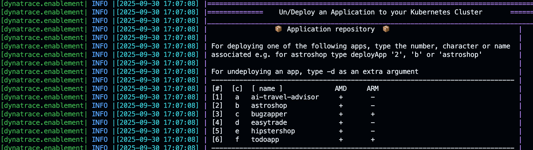Image resolution: width=533 pixels, height=150 pixels.
Task: Click the ARM minus sign for astroshop
Action: point(373,106)
